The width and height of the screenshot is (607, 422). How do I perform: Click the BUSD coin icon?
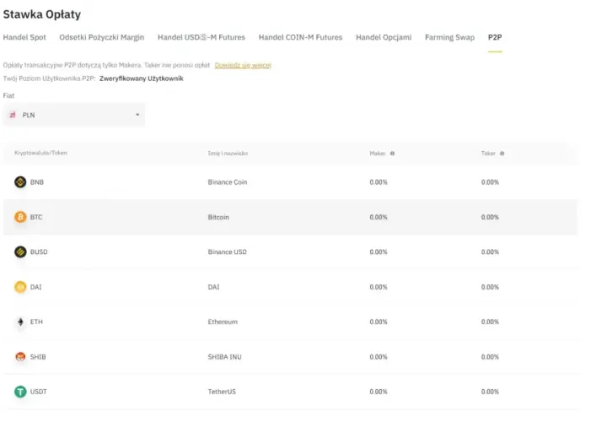20,252
